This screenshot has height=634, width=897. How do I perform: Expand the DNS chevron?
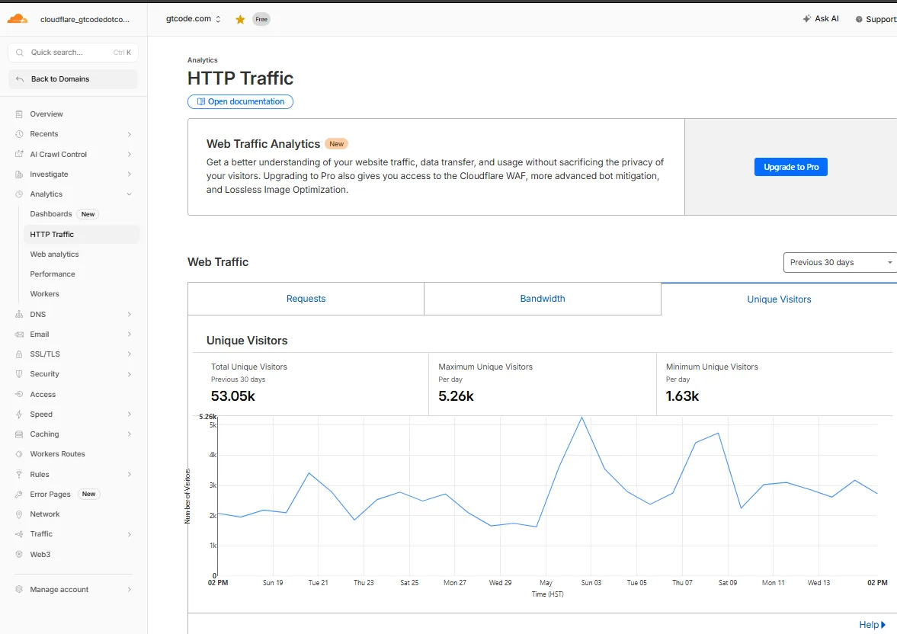click(x=130, y=314)
